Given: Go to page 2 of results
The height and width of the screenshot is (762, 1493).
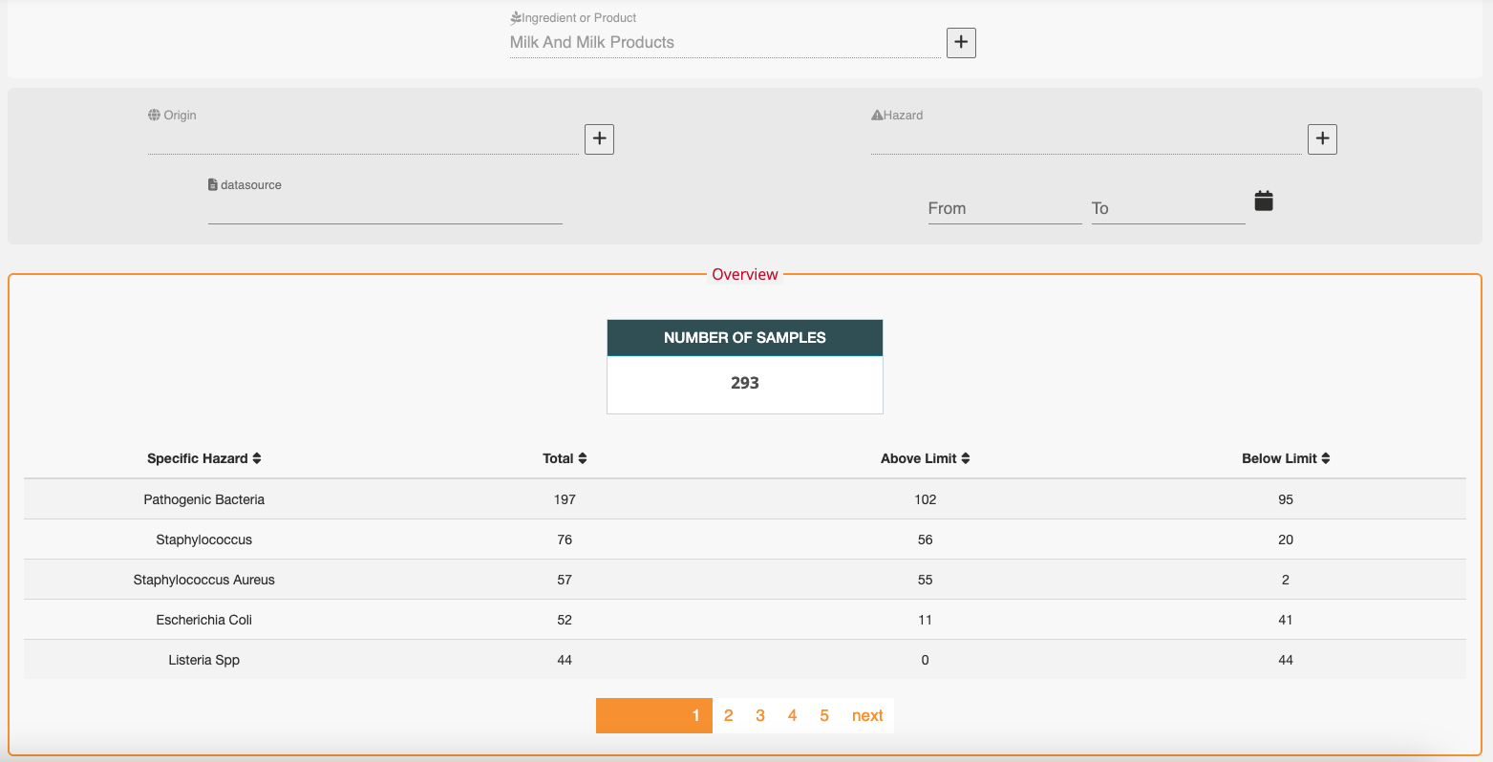Looking at the screenshot, I should tap(728, 716).
